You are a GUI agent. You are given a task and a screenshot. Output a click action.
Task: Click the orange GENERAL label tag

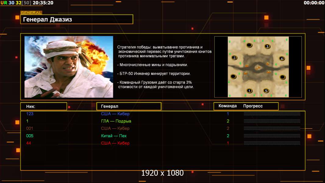pos(31,13)
